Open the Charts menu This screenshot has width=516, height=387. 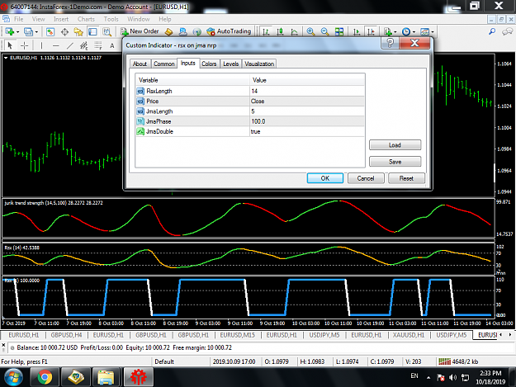click(86, 19)
